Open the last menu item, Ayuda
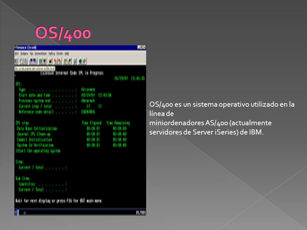The image size is (307, 230). tap(67, 53)
